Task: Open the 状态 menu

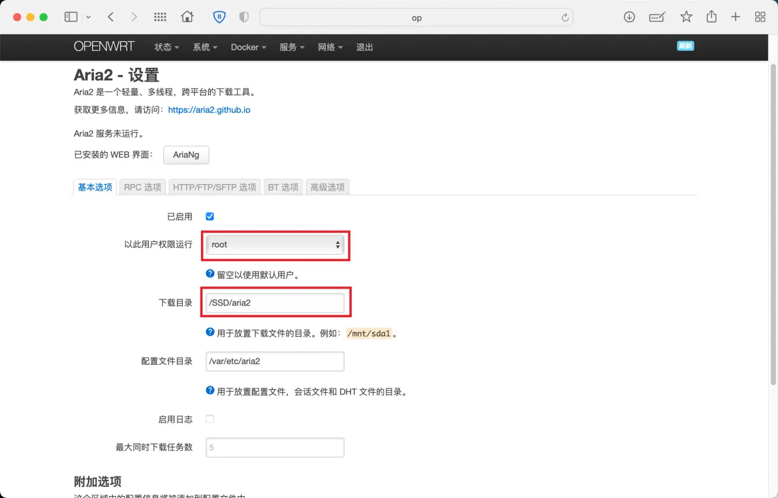Action: (166, 47)
